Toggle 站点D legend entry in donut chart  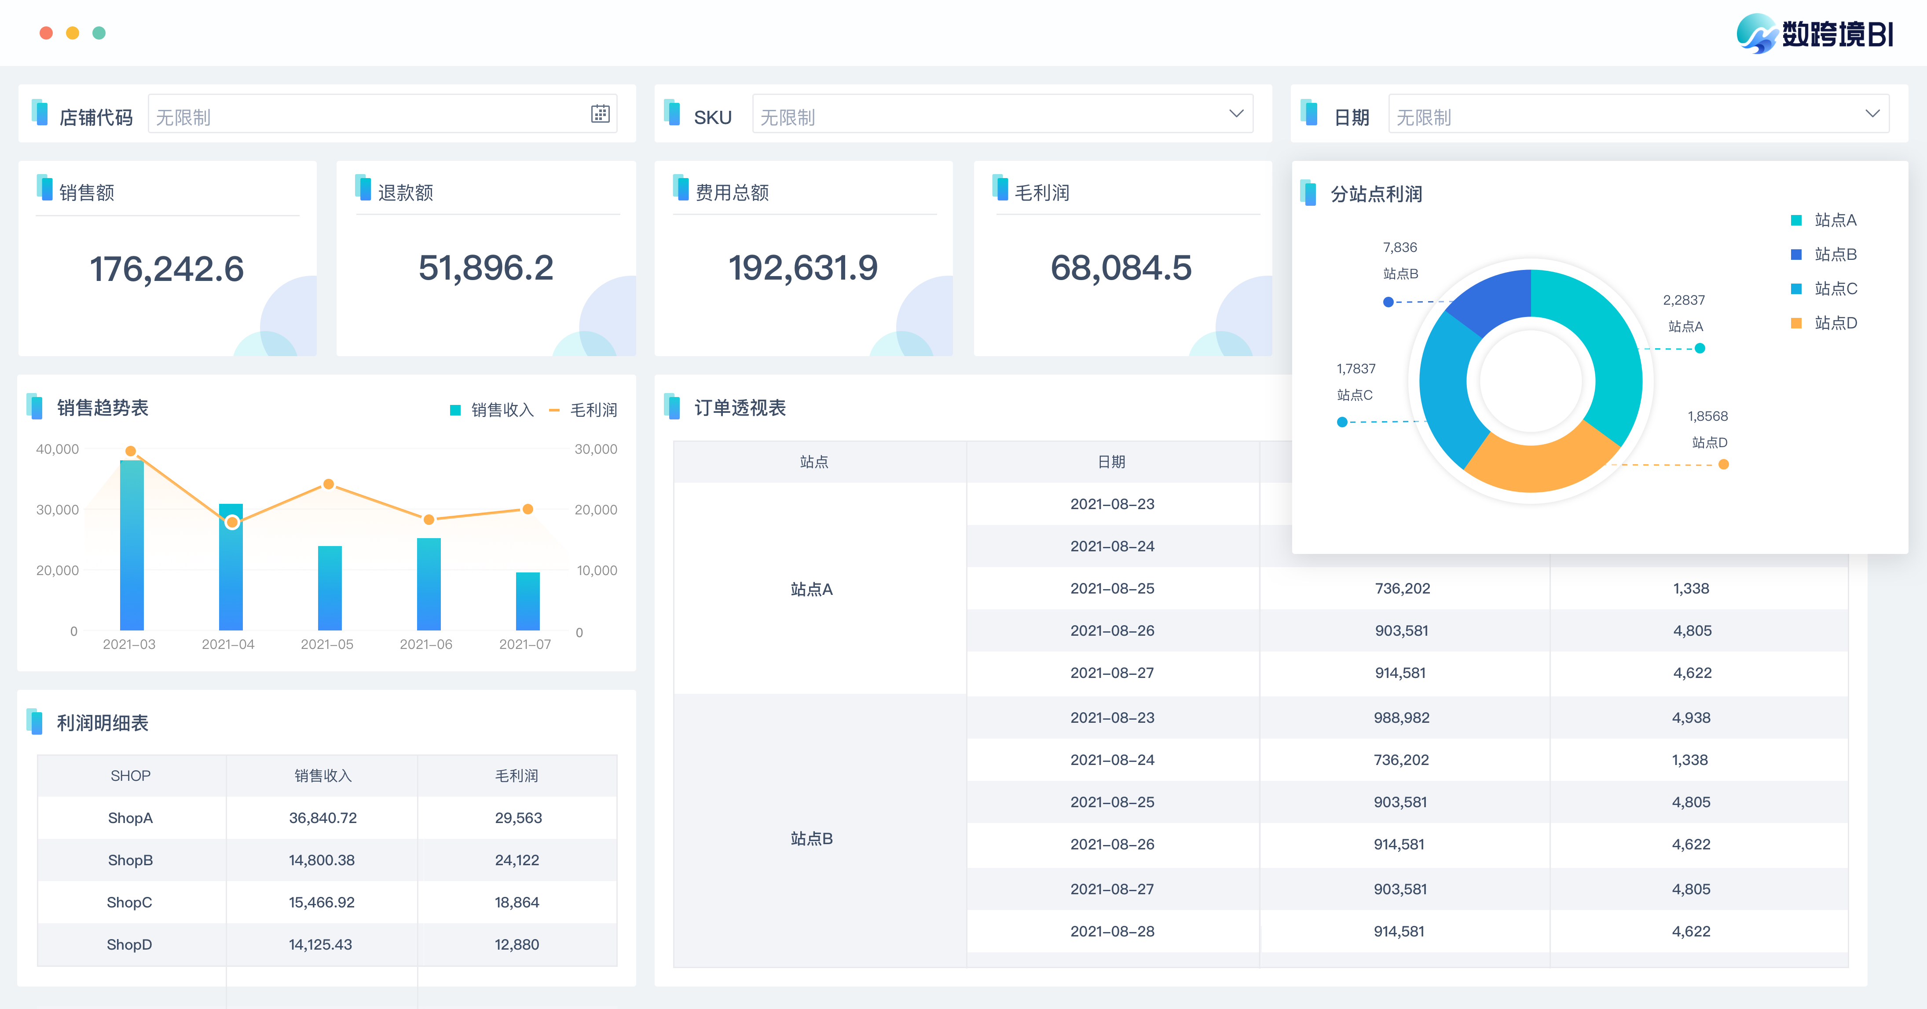point(1824,323)
